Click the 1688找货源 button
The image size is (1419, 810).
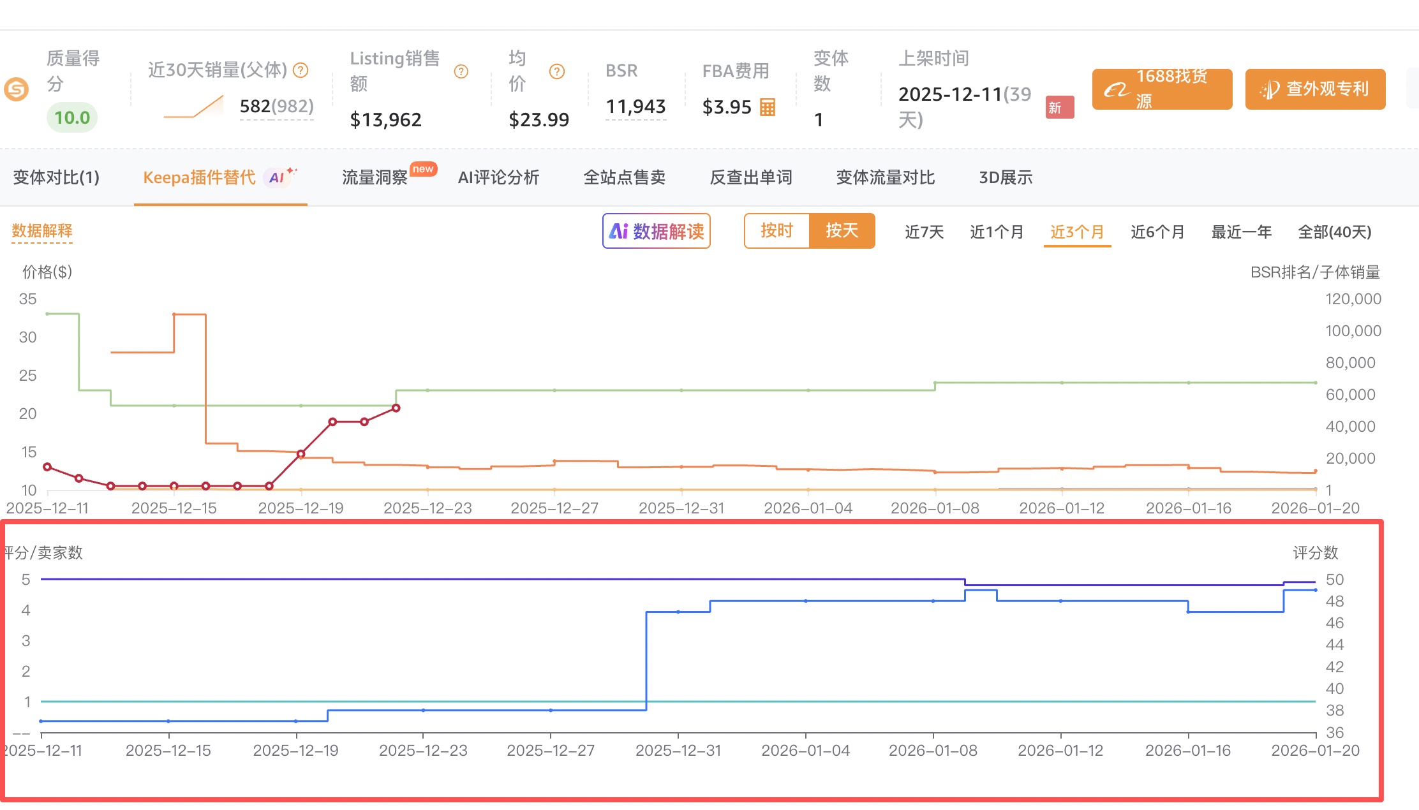tap(1162, 89)
